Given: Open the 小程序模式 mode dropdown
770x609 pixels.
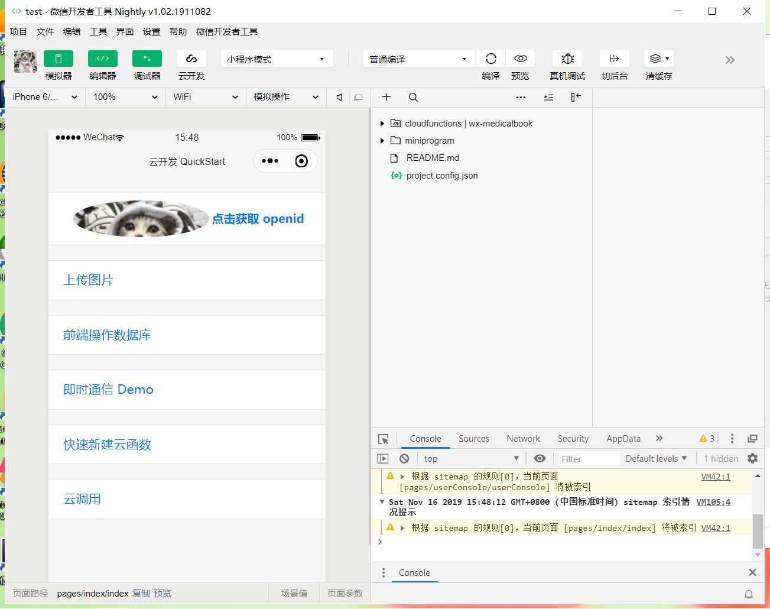Looking at the screenshot, I should coord(277,59).
